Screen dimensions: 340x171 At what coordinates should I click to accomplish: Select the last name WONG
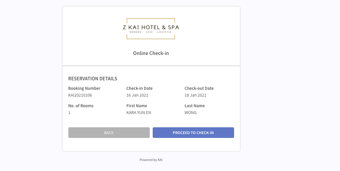(191, 113)
